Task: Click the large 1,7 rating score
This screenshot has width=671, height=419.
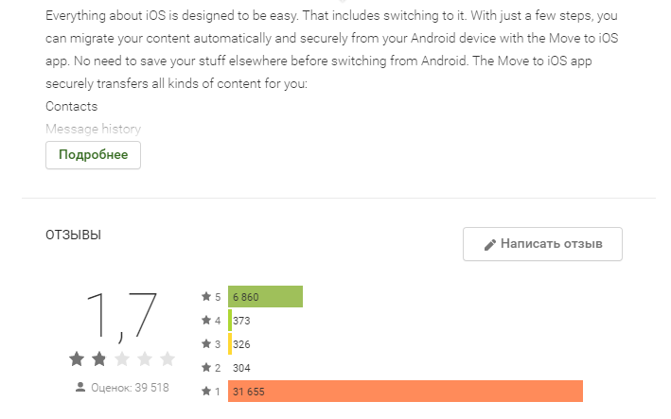Action: tap(122, 317)
